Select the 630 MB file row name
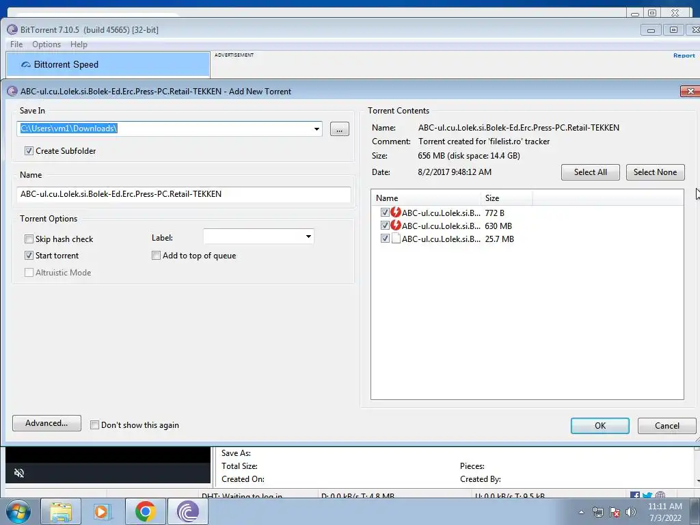 (441, 226)
